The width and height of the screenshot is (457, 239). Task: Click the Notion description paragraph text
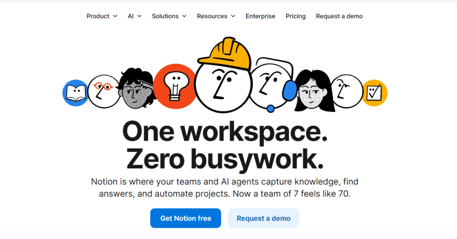(x=225, y=187)
